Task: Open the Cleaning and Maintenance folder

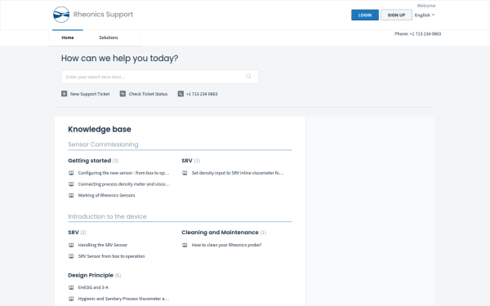Action: [220, 233]
